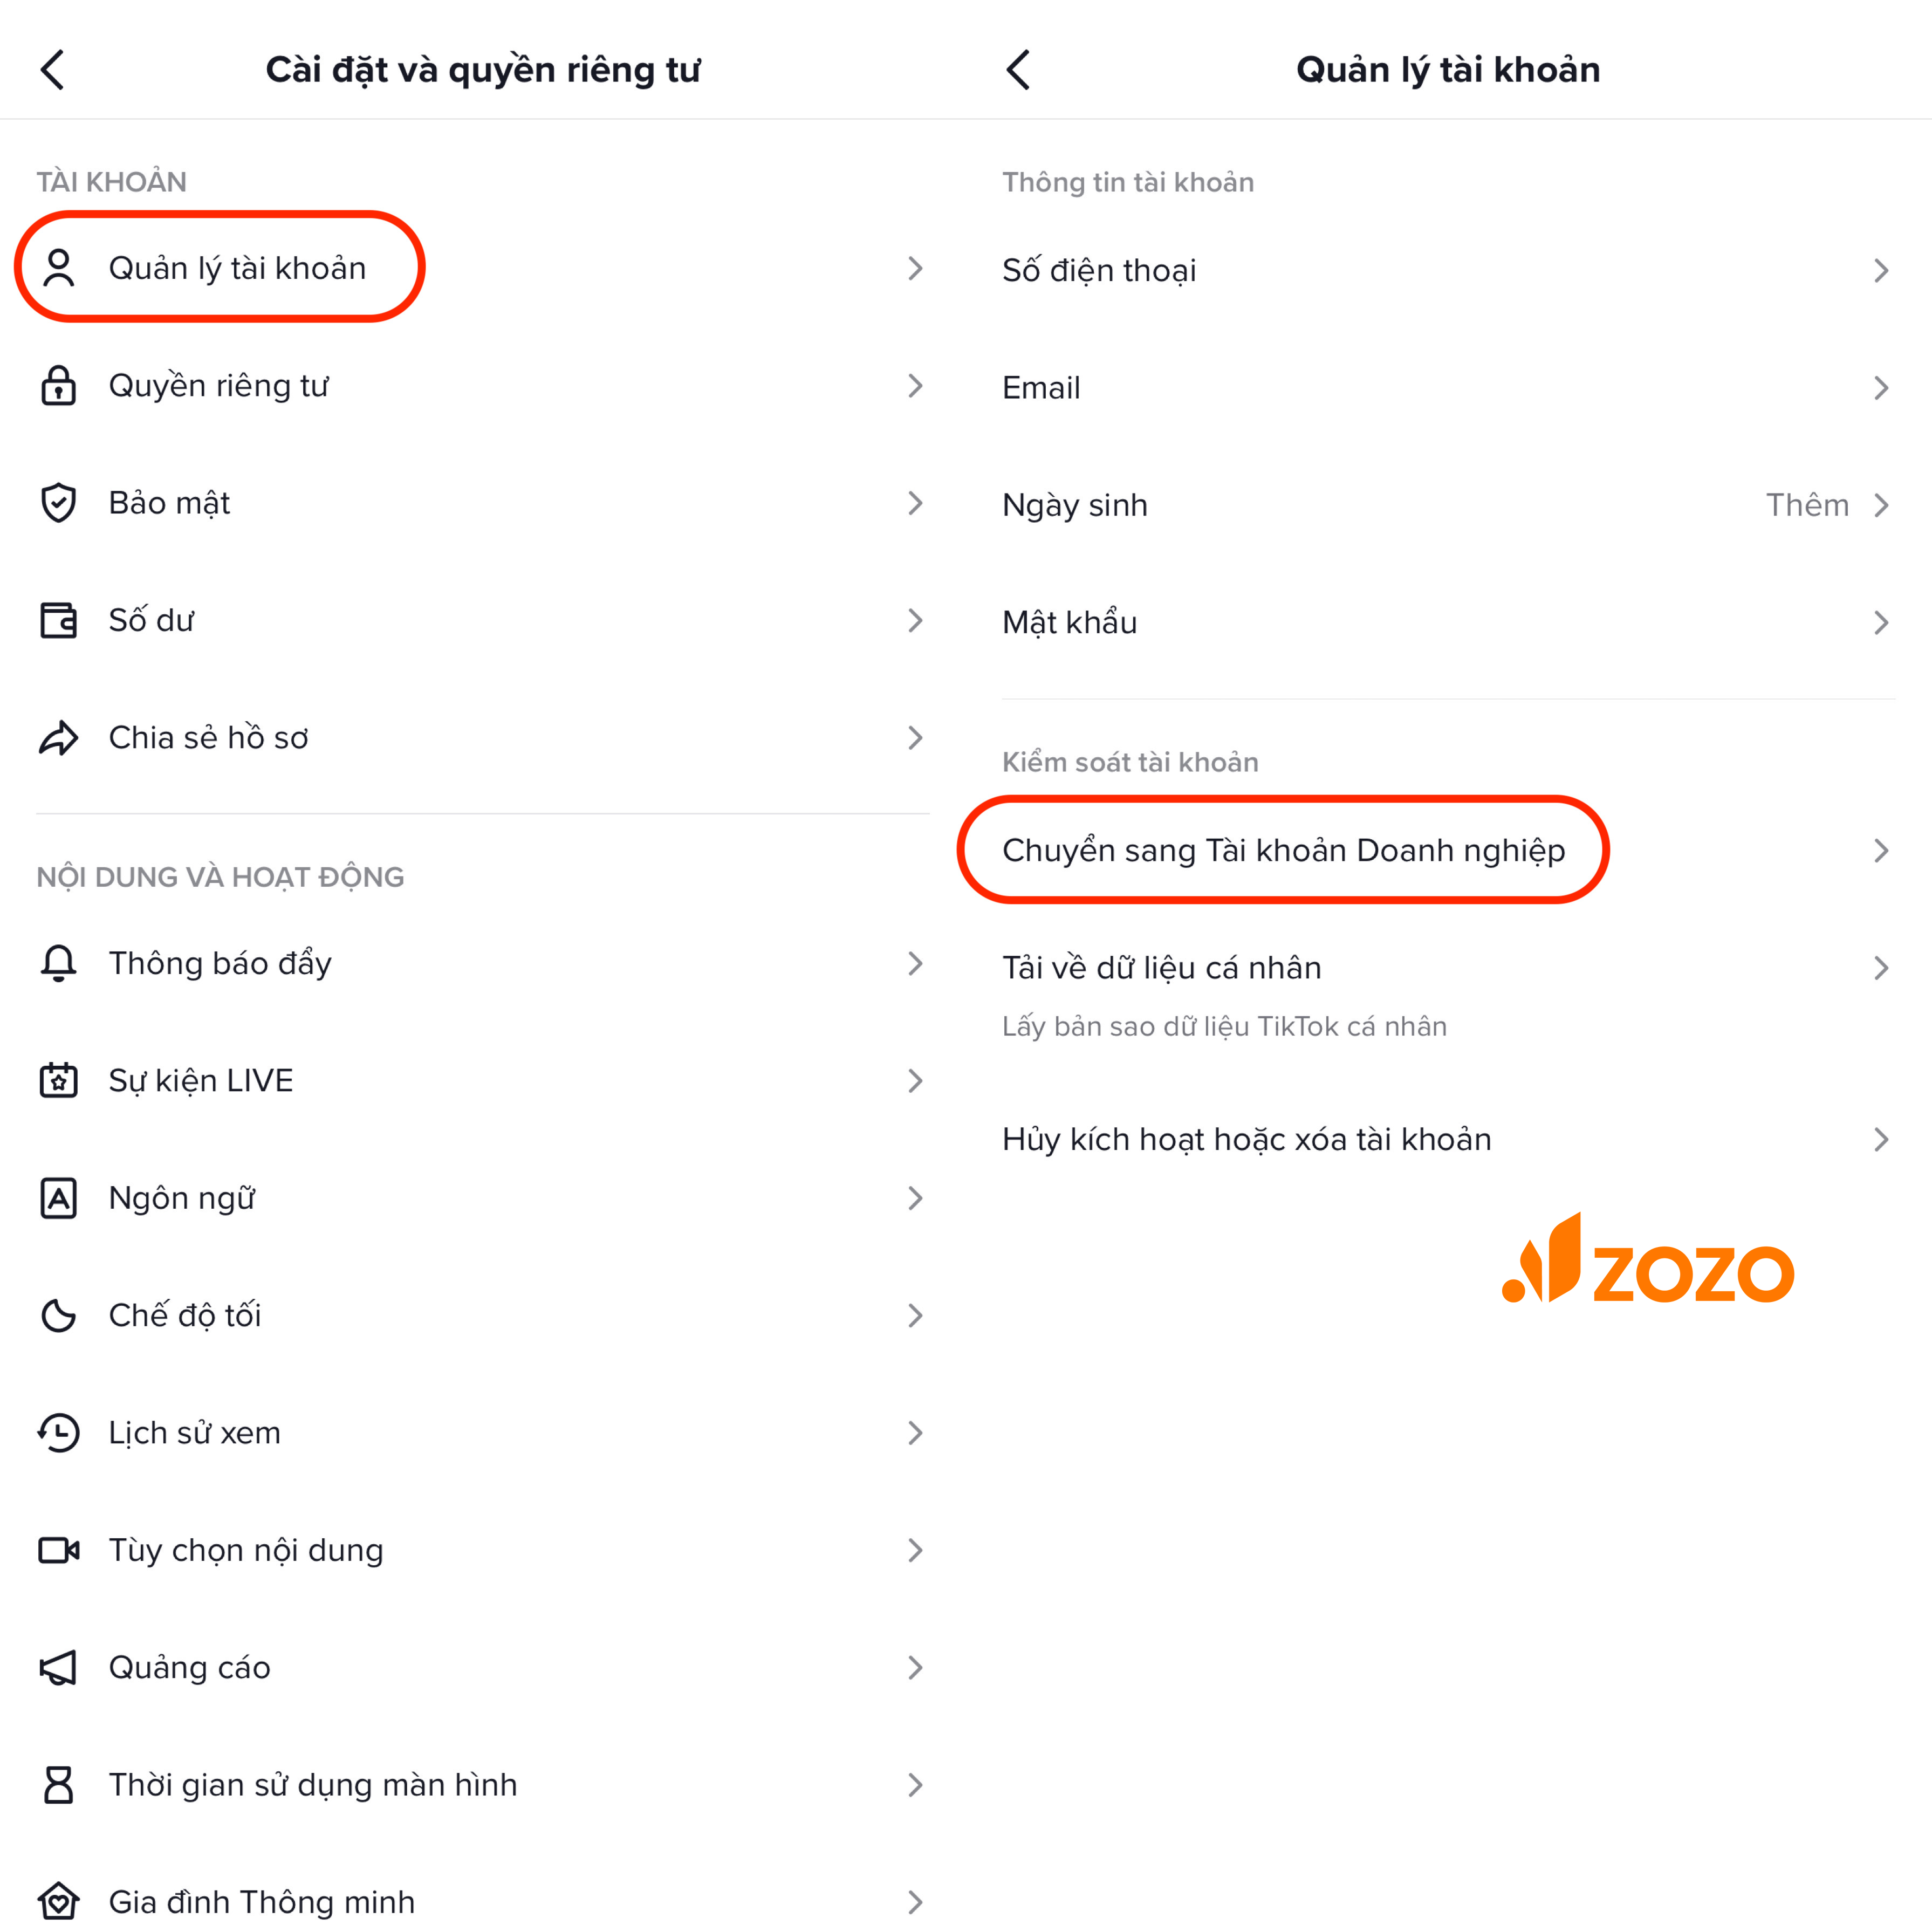Tap the moon icon for Chế độ tối
This screenshot has height=1932, width=1932.
pyautogui.click(x=59, y=1315)
